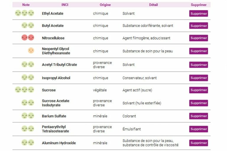Click the green smileys beside Isopropyl Alcohol
The height and width of the screenshot is (151, 227).
coord(28,77)
